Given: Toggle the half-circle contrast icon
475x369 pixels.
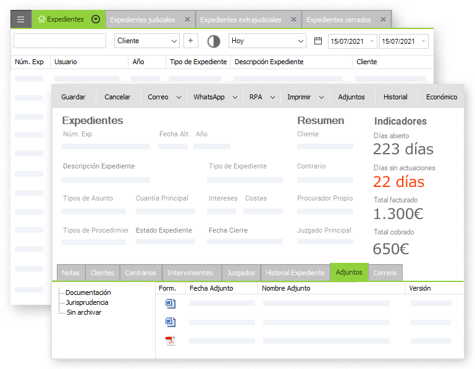Looking at the screenshot, I should [214, 41].
